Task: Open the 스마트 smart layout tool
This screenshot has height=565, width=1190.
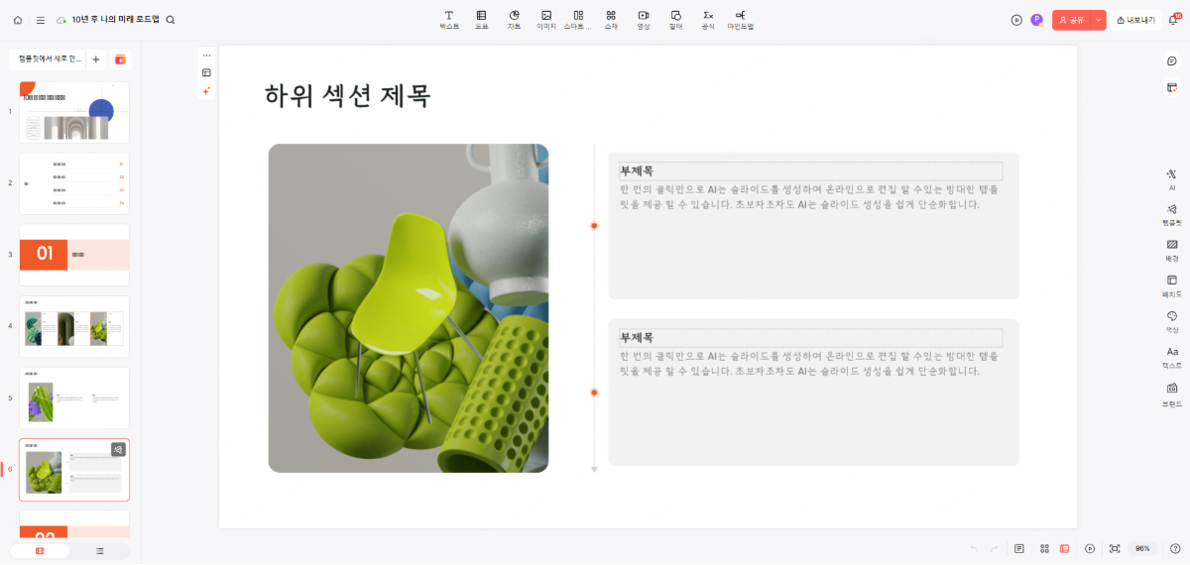Action: pos(578,20)
